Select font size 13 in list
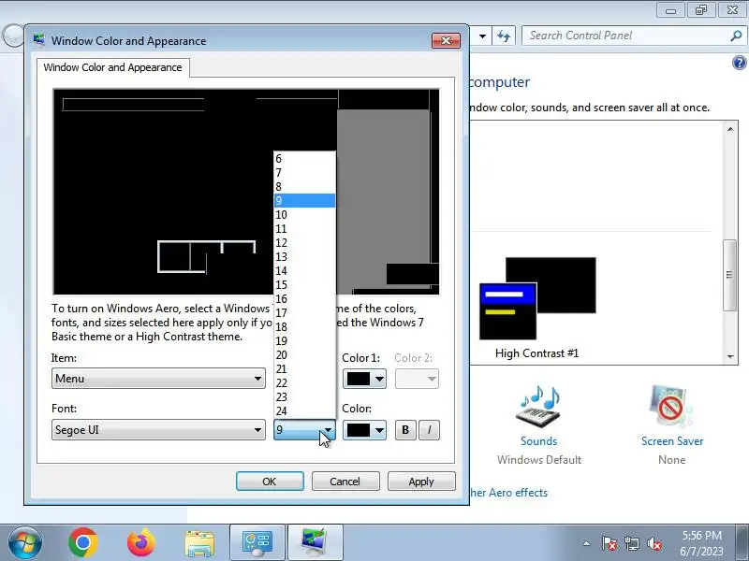The image size is (749, 561). tap(304, 256)
